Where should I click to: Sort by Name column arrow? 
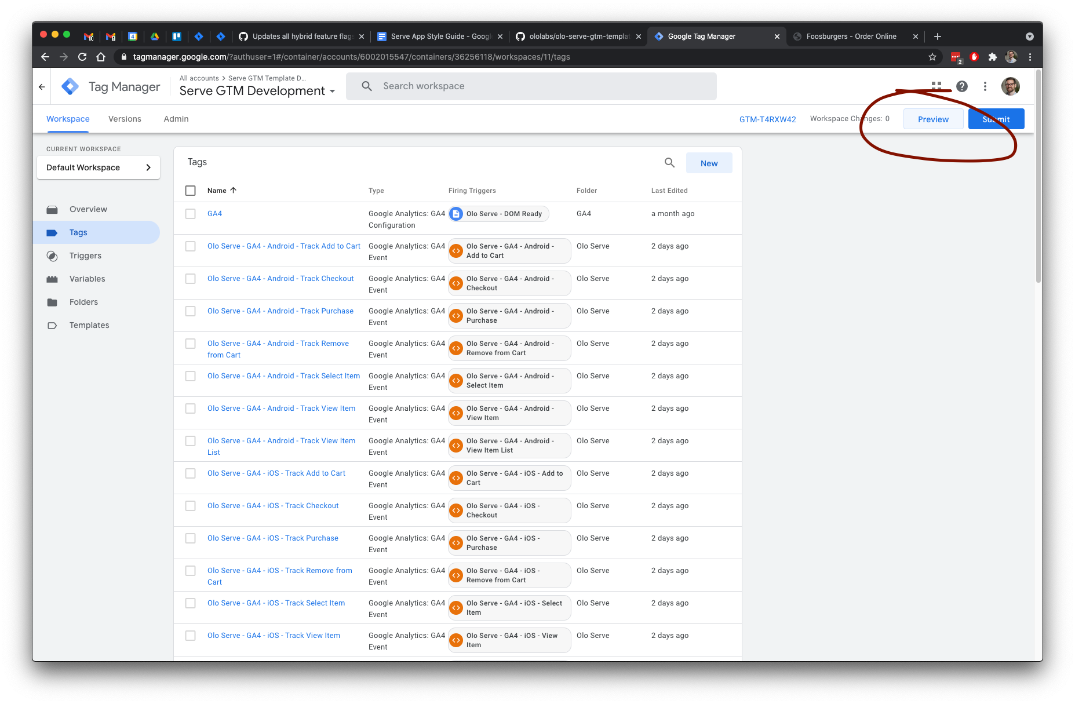(233, 190)
